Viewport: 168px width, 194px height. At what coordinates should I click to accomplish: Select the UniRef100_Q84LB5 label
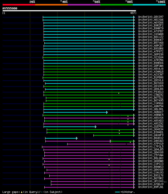pos(151,150)
